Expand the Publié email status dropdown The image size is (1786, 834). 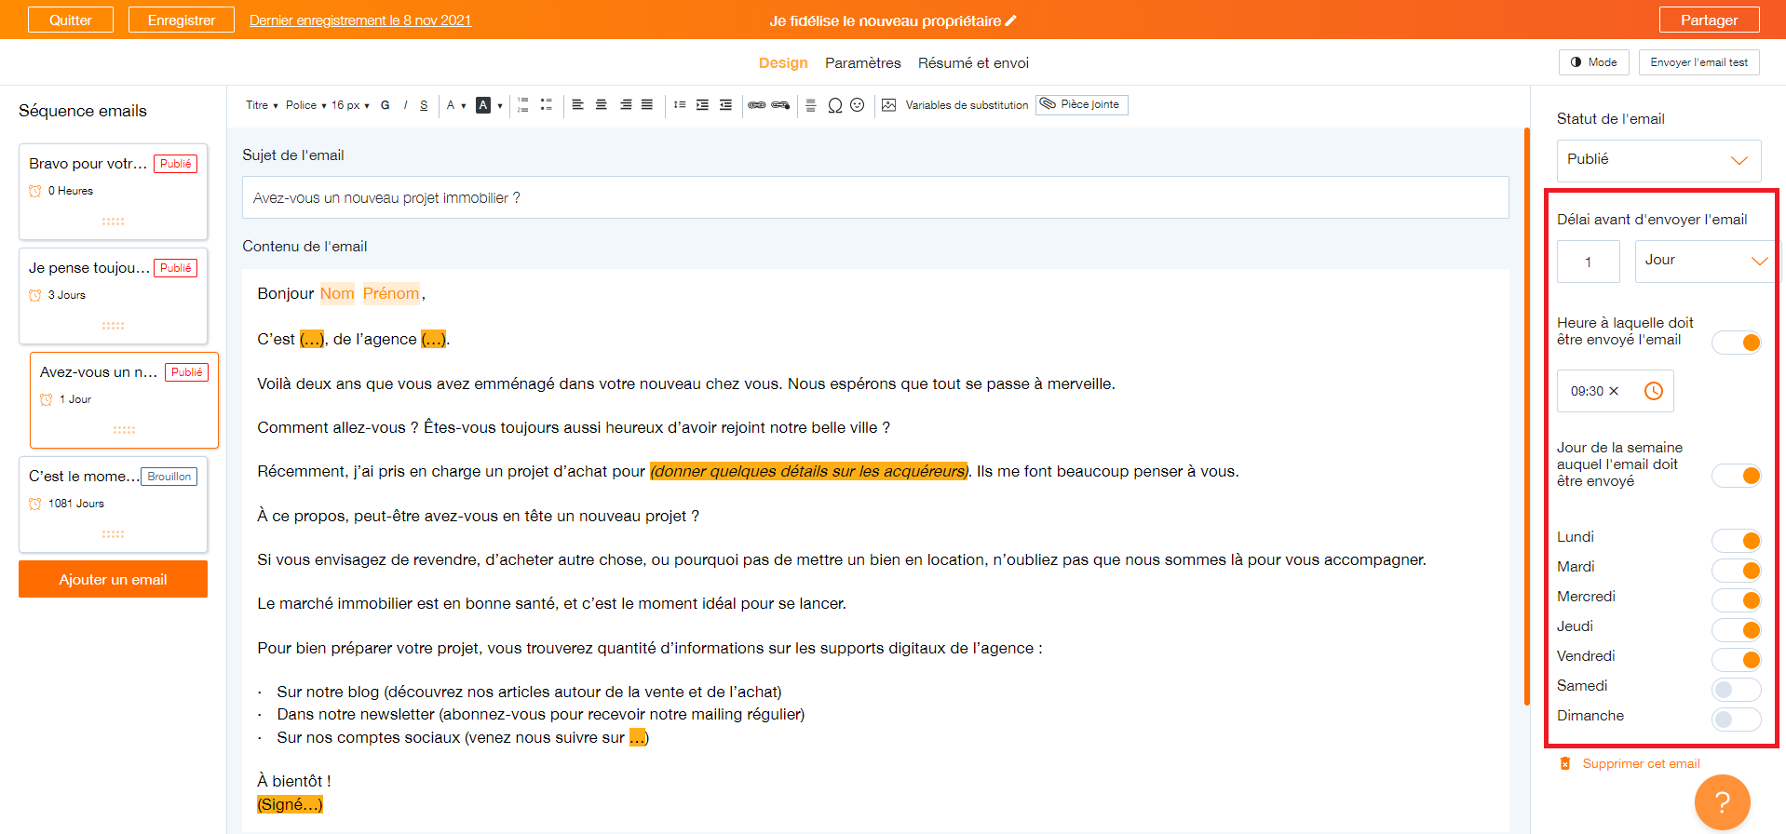click(1659, 160)
